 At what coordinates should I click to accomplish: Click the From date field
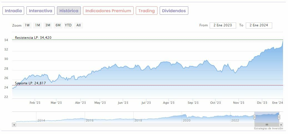coord(223,25)
